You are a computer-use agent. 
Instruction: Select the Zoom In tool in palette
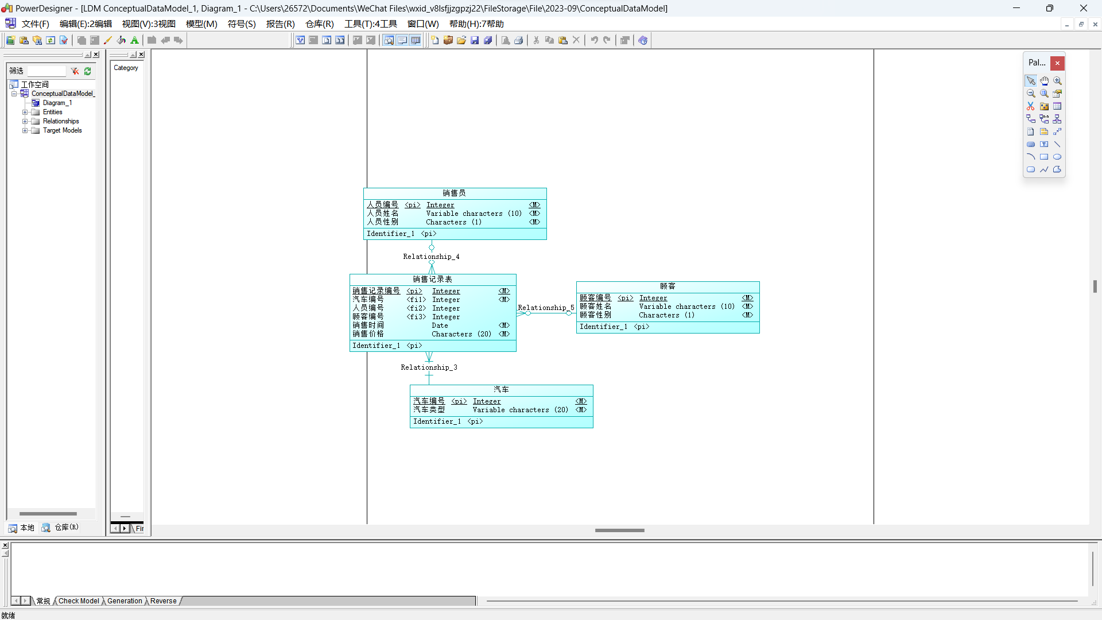tap(1057, 81)
